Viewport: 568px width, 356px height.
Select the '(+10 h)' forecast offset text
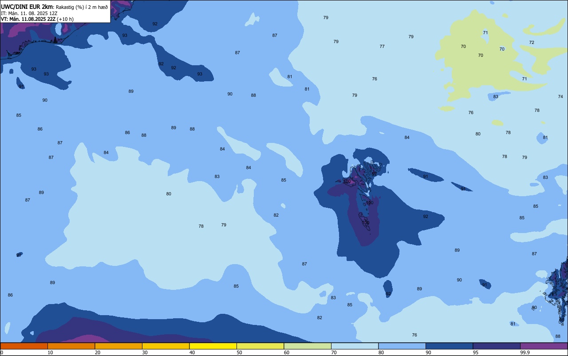coord(65,19)
